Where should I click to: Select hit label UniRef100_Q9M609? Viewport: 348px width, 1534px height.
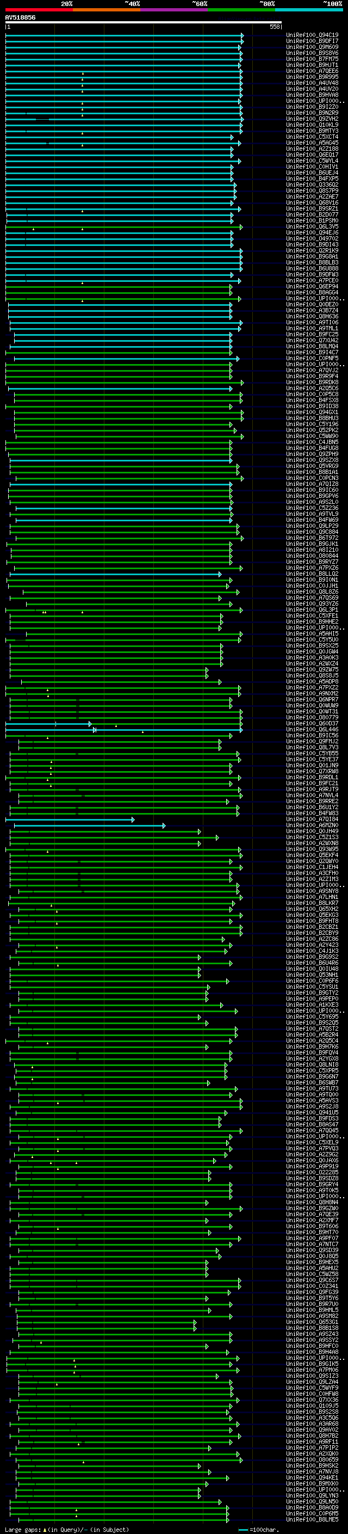click(312, 47)
